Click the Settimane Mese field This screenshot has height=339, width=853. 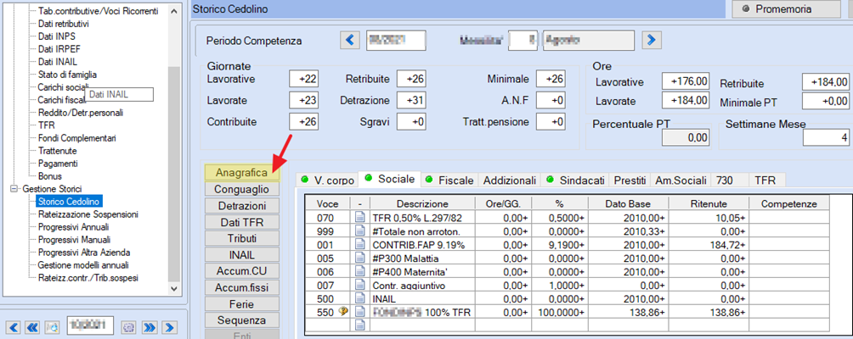click(x=827, y=138)
